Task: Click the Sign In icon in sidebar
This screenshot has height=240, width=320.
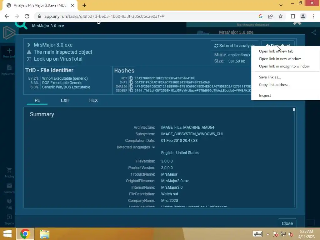Action: coord(9,217)
